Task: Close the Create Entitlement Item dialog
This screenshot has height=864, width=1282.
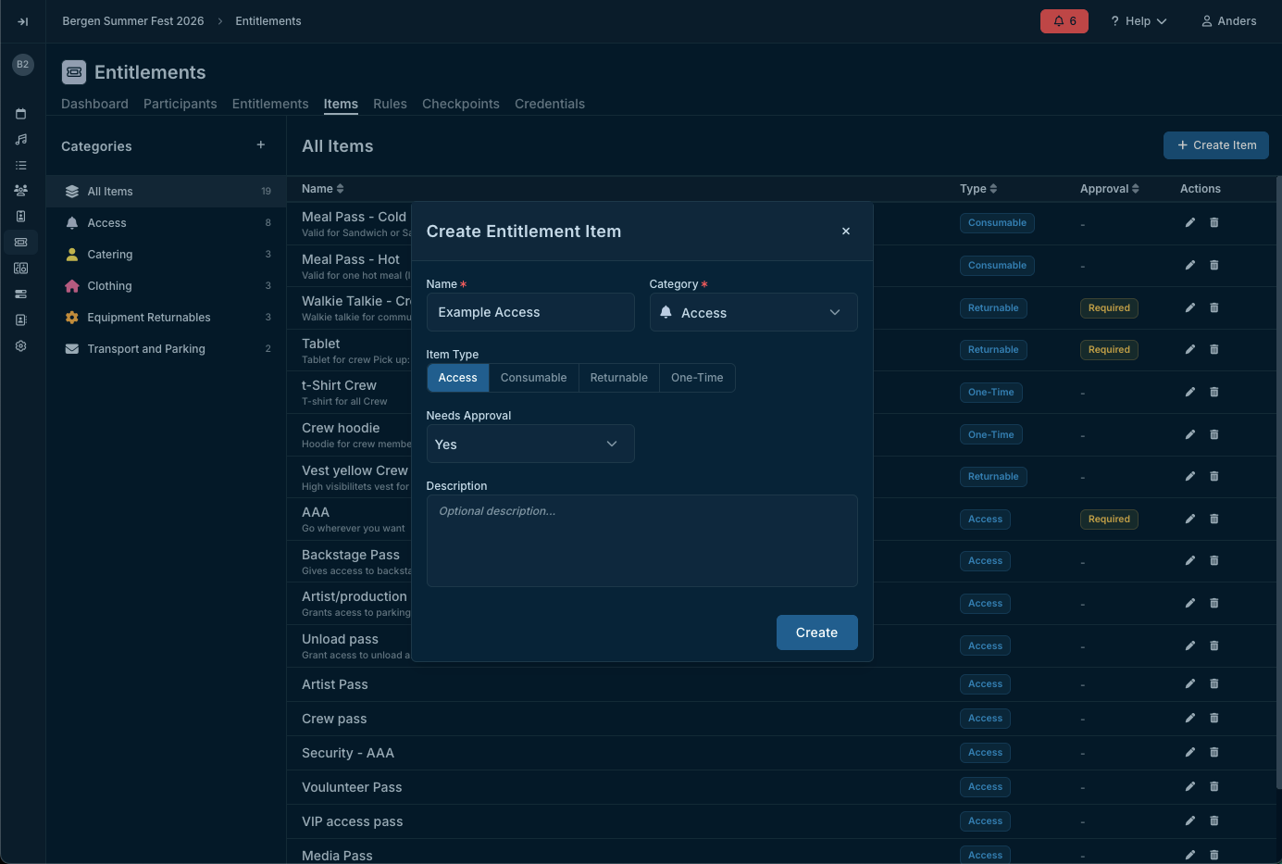Action: (846, 232)
